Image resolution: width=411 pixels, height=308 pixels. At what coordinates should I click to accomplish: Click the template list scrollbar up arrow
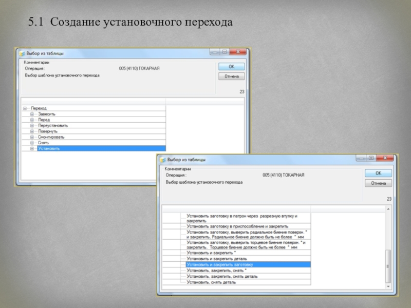(388, 209)
